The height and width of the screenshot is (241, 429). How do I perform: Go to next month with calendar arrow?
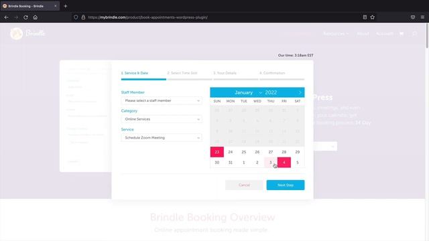point(300,92)
